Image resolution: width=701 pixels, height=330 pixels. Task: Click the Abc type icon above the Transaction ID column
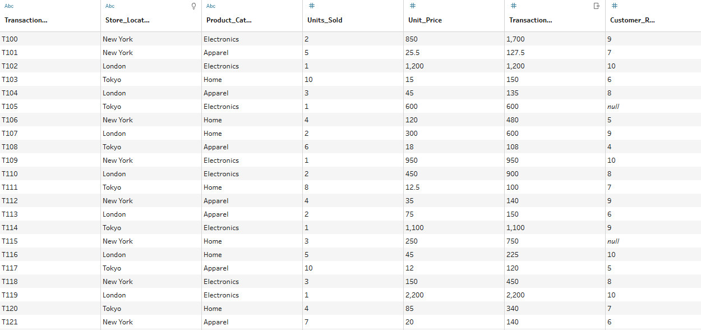(x=9, y=6)
